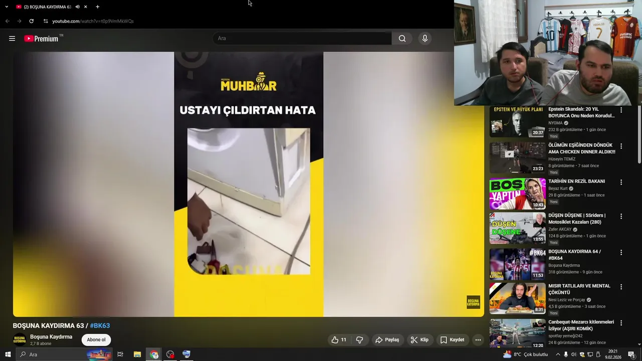Click Hüseyin TEMİZ channel name
The width and height of the screenshot is (642, 361).
coord(562,159)
